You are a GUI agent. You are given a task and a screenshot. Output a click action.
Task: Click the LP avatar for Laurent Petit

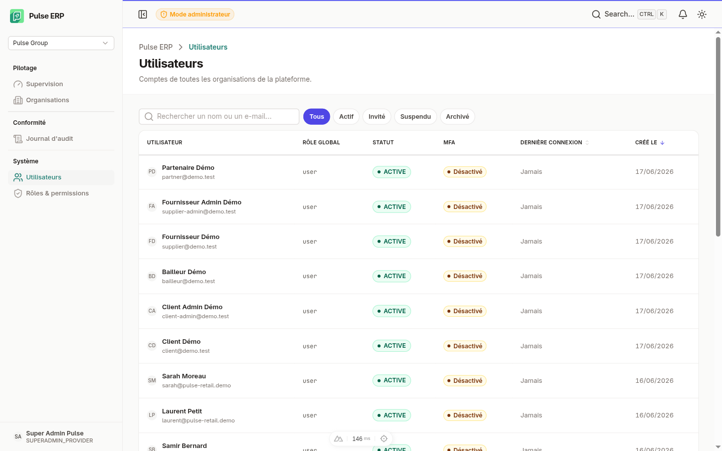pos(152,415)
